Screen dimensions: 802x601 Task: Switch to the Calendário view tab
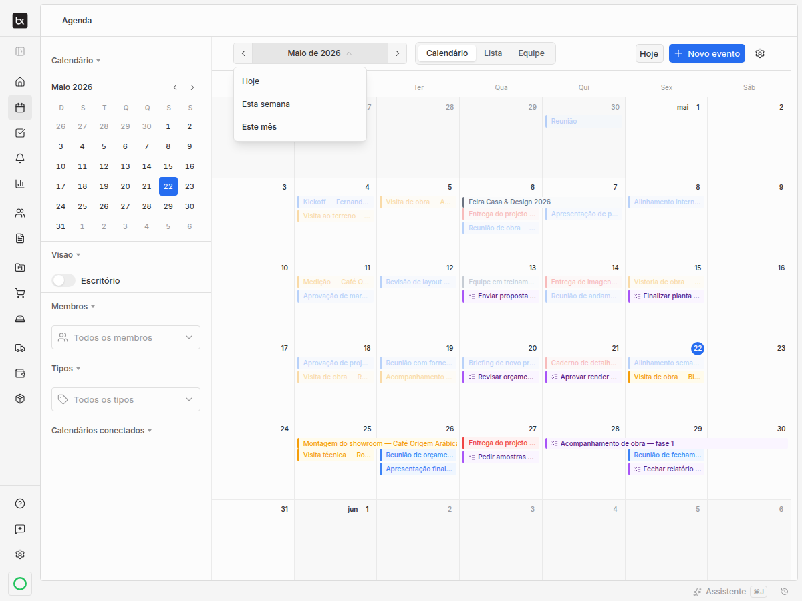pos(447,53)
